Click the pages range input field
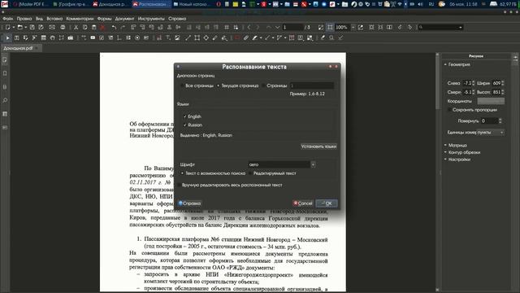This screenshot has height=293, width=520. (x=312, y=85)
